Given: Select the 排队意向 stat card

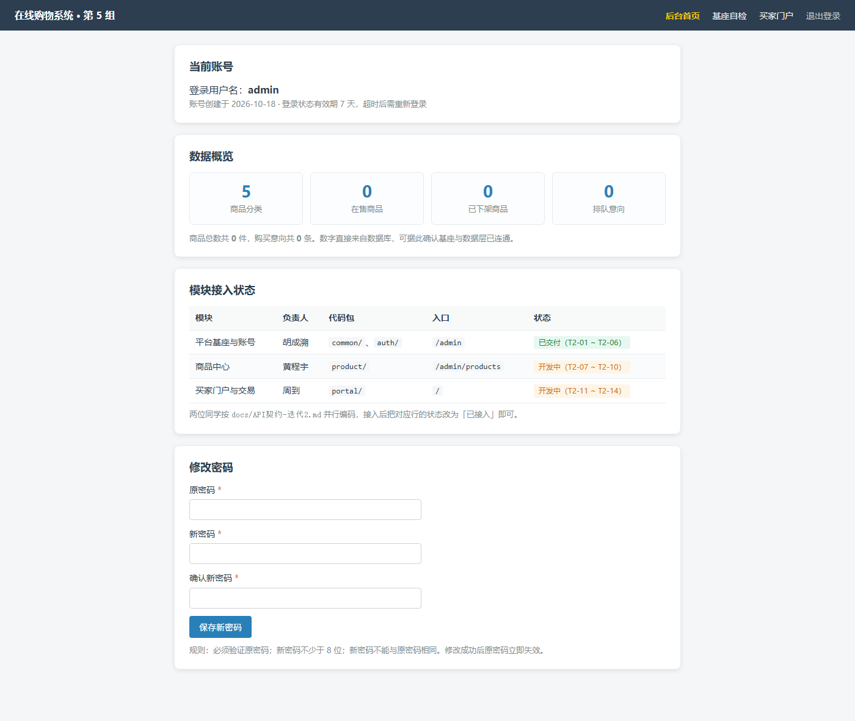Looking at the screenshot, I should click(609, 199).
